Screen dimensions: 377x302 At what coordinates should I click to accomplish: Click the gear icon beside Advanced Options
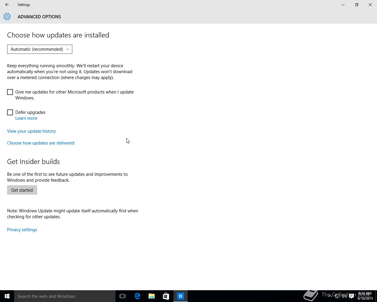(x=7, y=17)
